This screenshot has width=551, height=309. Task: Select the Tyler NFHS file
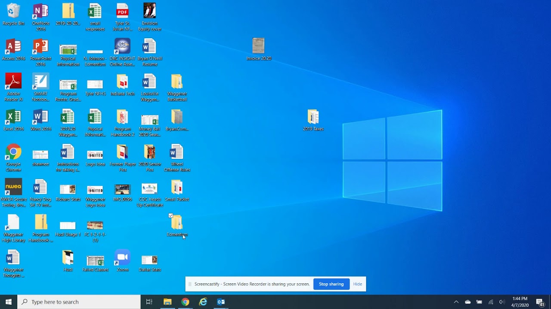coord(95,88)
